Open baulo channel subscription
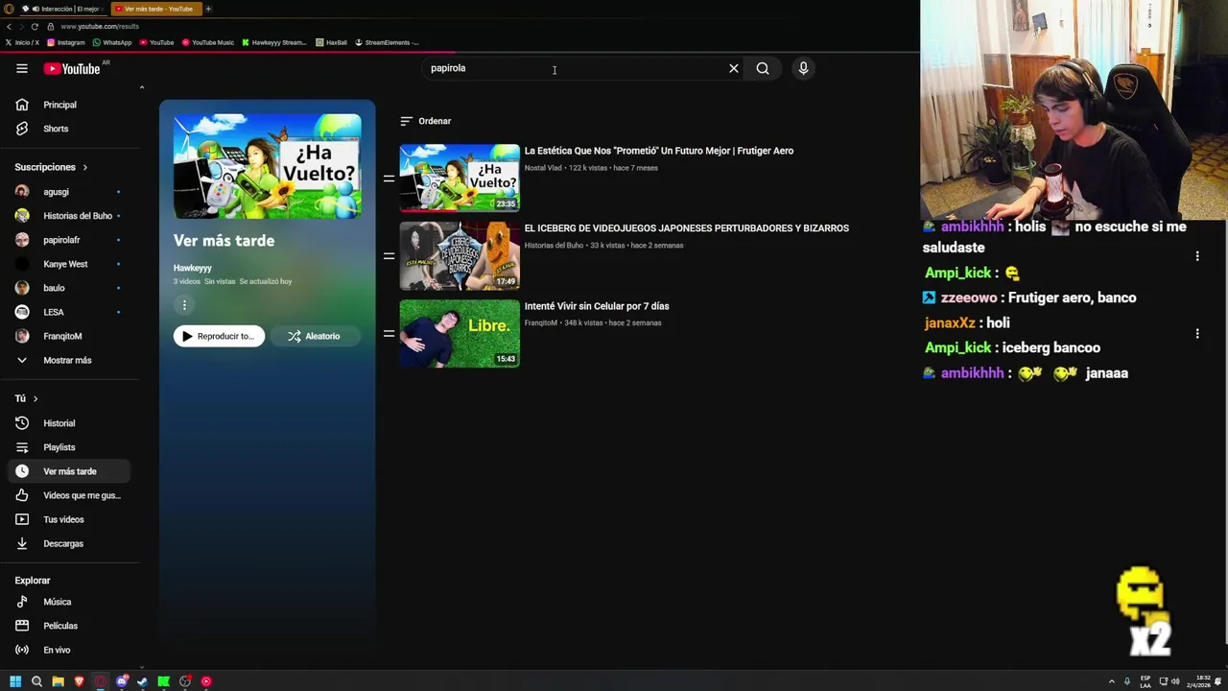 pyautogui.click(x=70, y=288)
